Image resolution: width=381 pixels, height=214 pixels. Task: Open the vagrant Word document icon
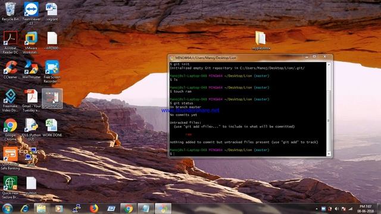[52, 11]
